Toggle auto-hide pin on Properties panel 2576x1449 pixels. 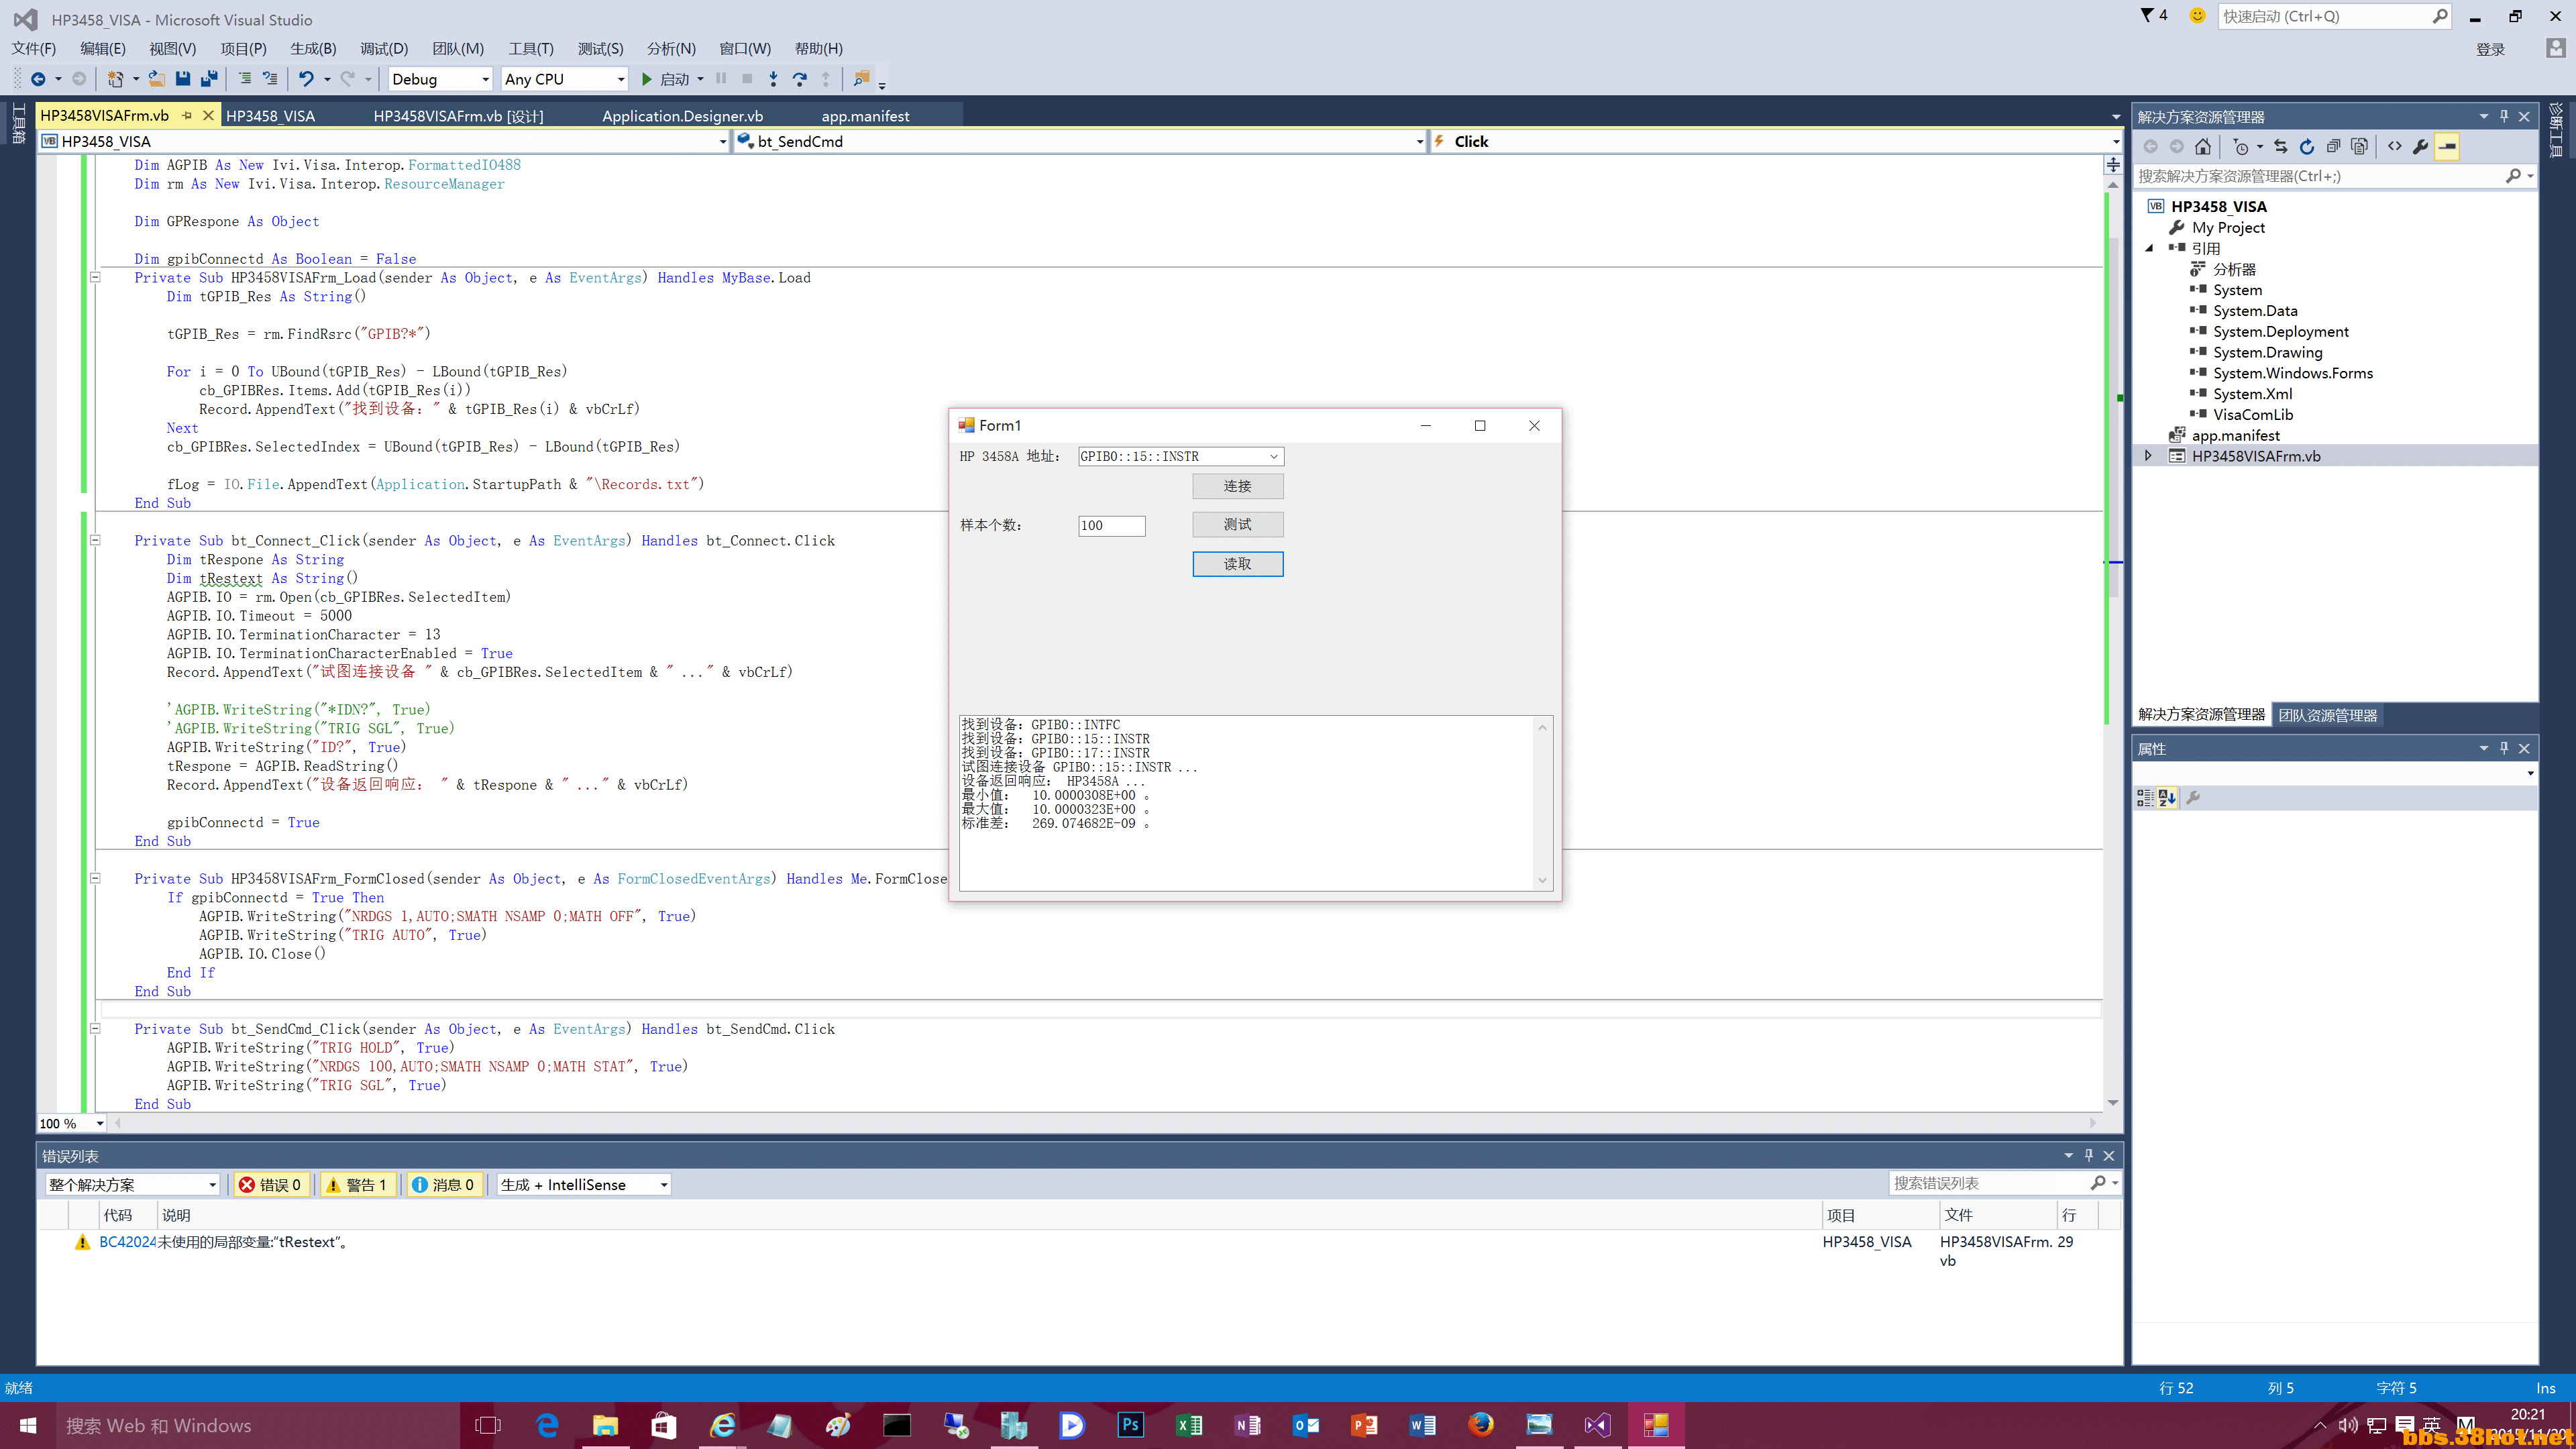click(x=2504, y=748)
